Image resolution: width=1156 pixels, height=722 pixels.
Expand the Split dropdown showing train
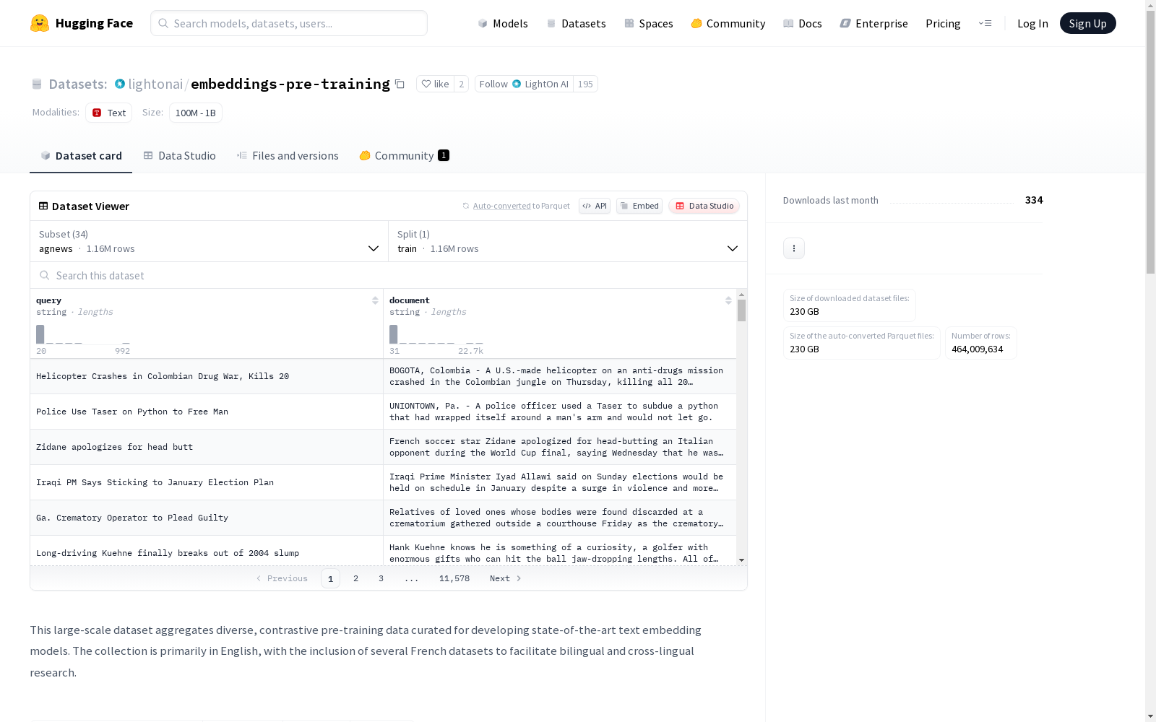[568, 241]
